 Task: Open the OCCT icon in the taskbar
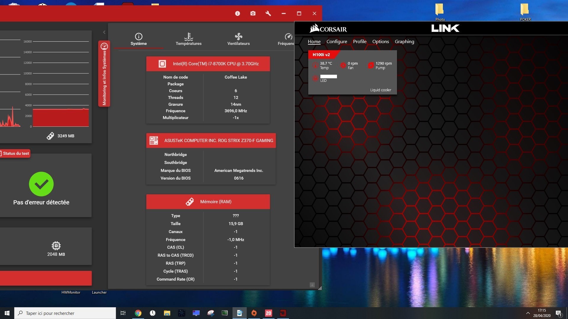[x=283, y=313]
